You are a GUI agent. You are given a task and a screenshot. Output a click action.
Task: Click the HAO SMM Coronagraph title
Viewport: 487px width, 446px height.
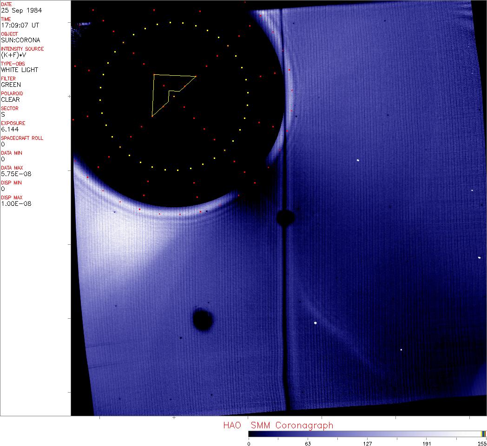tap(278, 426)
